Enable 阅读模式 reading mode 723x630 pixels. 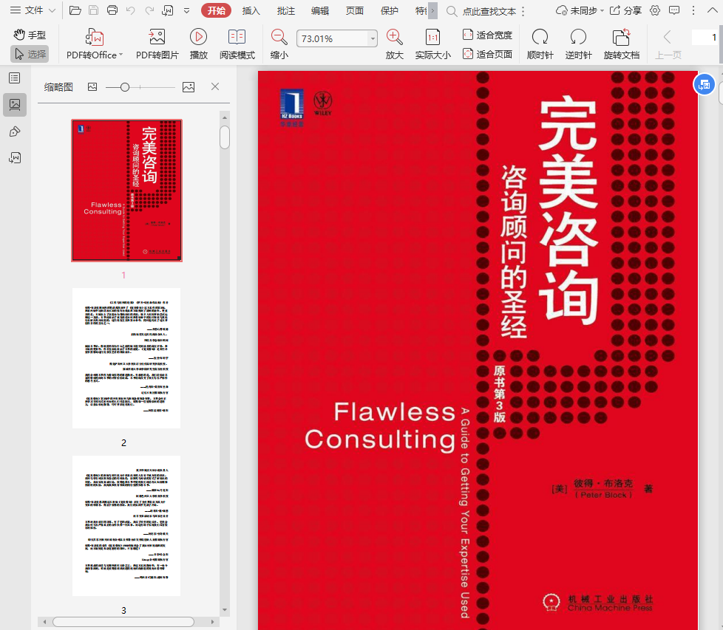pyautogui.click(x=237, y=44)
